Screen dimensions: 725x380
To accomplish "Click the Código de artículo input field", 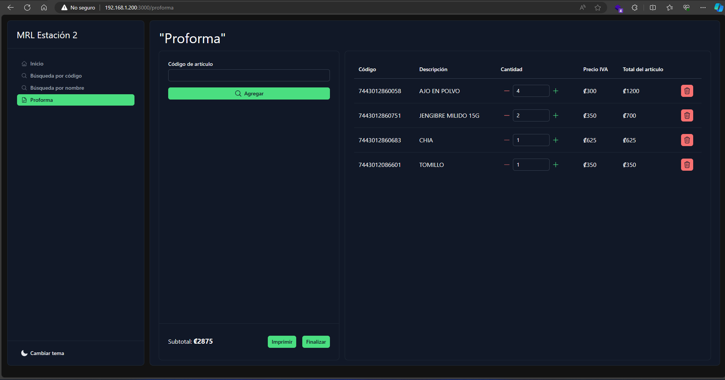I will pyautogui.click(x=249, y=75).
